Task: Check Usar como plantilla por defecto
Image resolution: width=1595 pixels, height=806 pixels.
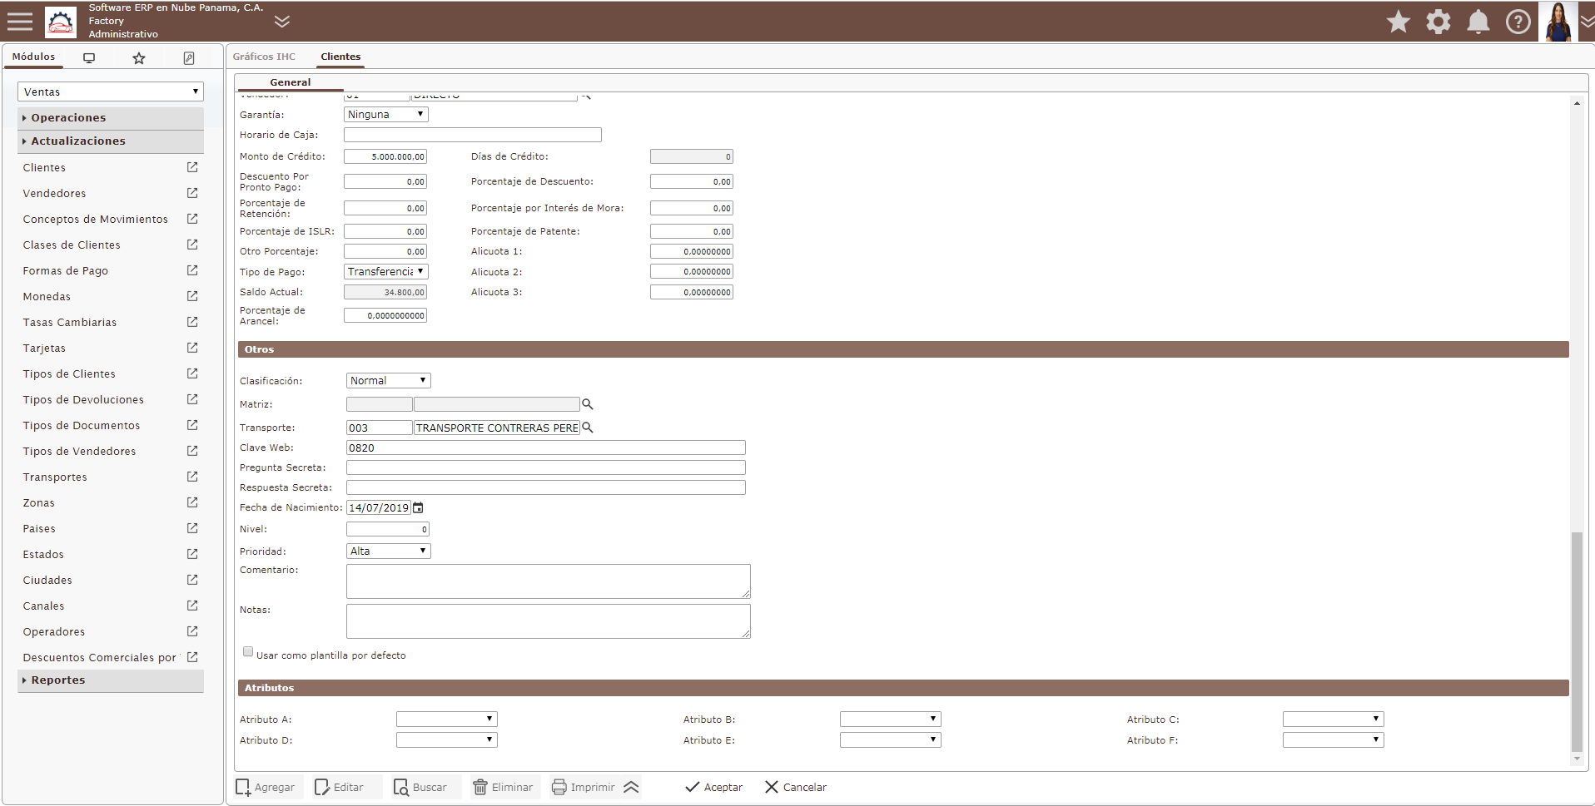Action: click(x=248, y=652)
